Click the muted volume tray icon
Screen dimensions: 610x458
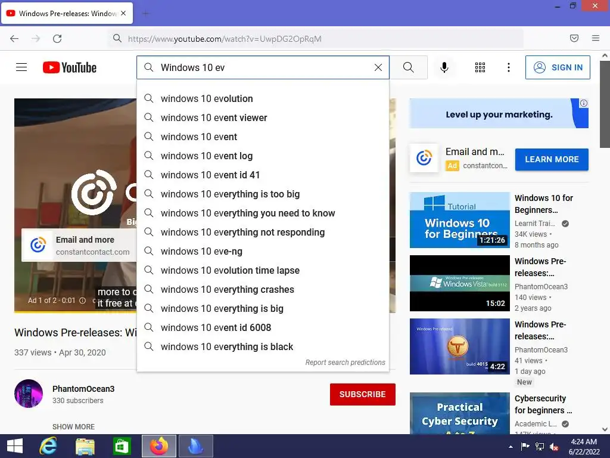click(555, 447)
